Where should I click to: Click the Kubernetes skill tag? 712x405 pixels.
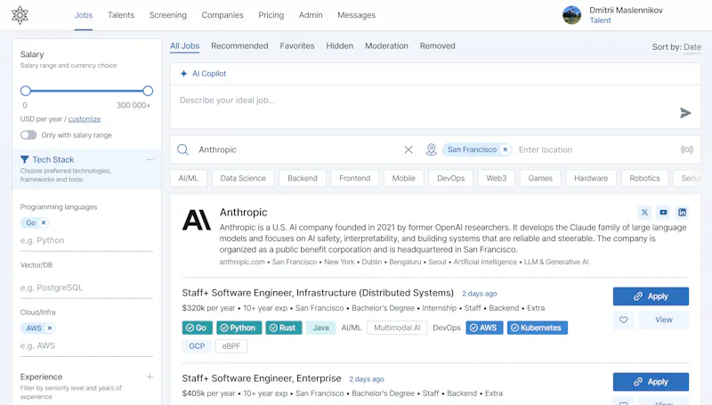538,328
